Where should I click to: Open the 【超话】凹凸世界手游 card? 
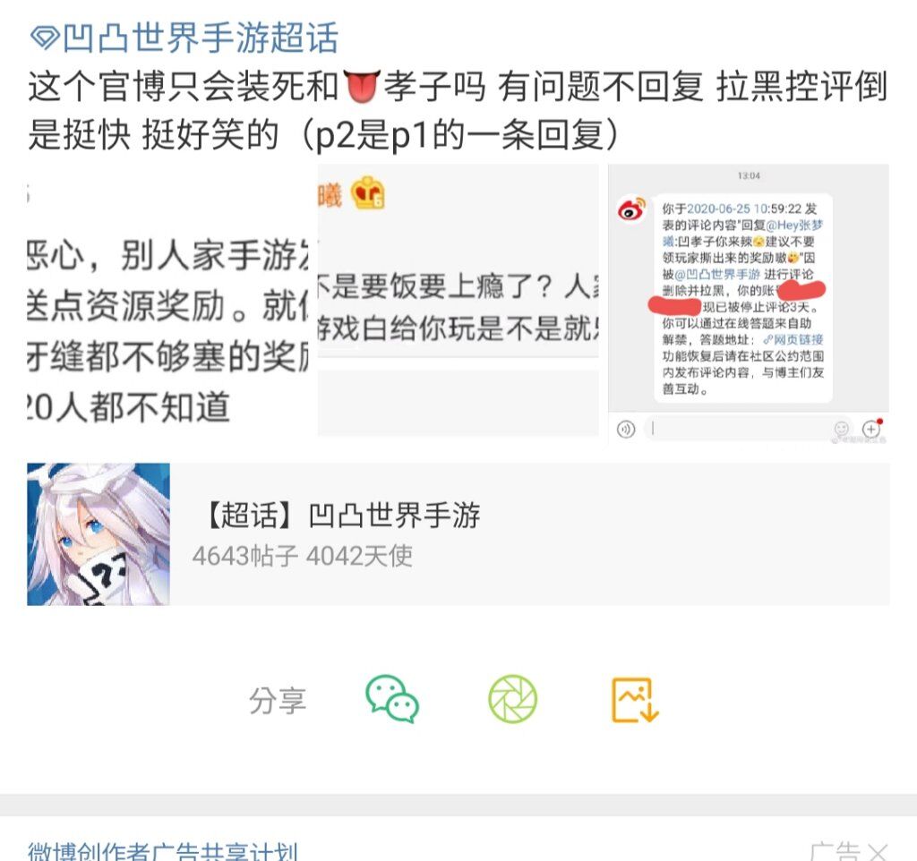458,534
